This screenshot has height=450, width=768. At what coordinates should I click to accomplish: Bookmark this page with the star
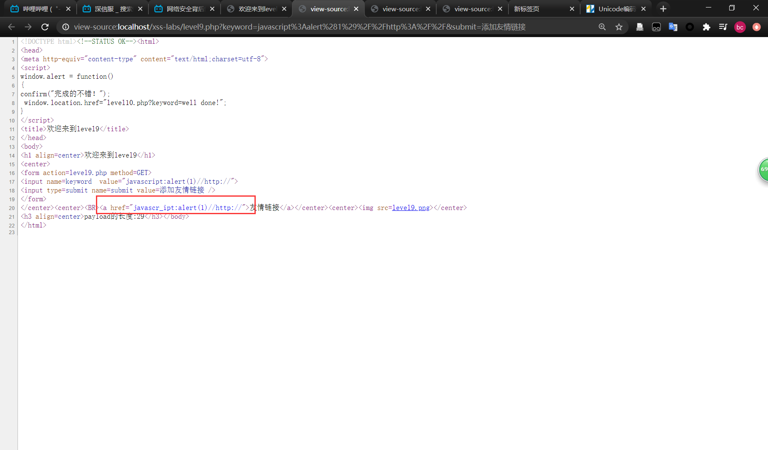[x=619, y=27]
